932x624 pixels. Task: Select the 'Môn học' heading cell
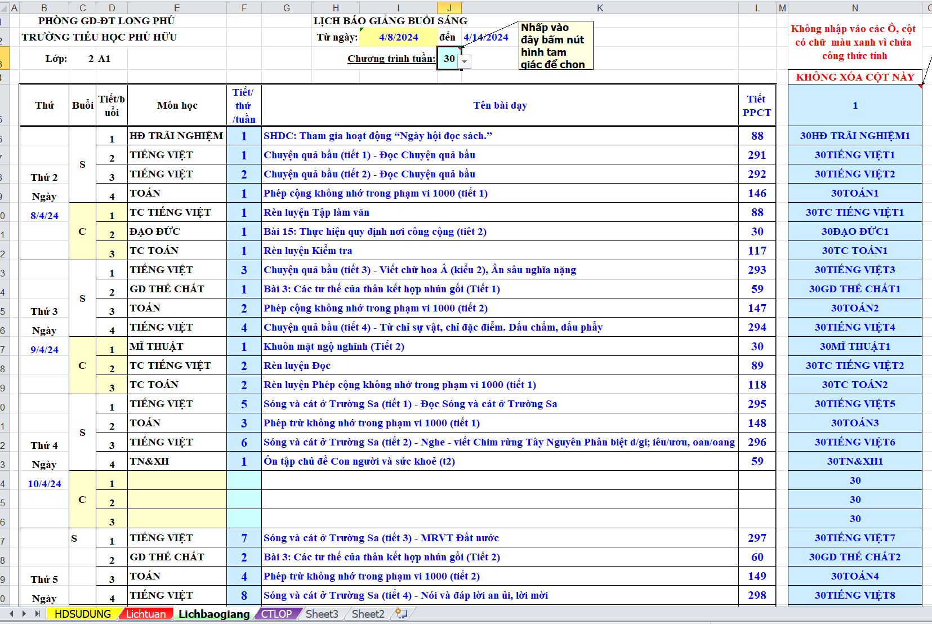pos(177,105)
